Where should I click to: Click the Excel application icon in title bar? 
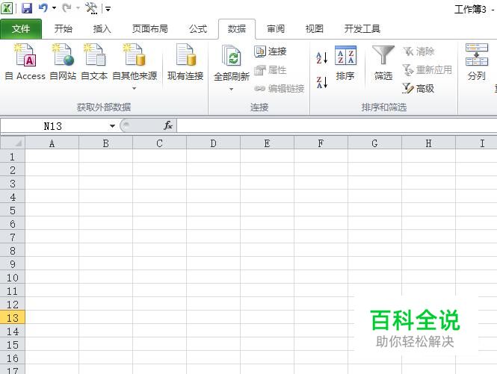7,8
